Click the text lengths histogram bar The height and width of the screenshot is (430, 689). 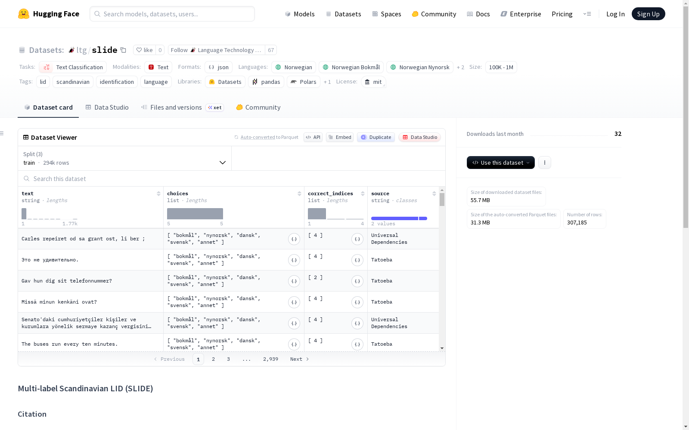pos(24,214)
